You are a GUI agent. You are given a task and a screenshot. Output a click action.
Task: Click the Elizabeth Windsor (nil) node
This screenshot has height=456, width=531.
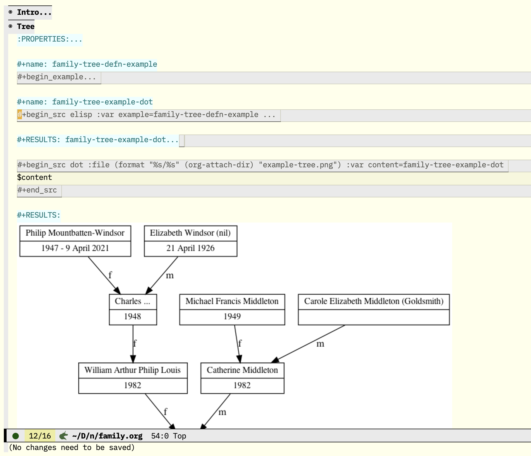(x=191, y=241)
